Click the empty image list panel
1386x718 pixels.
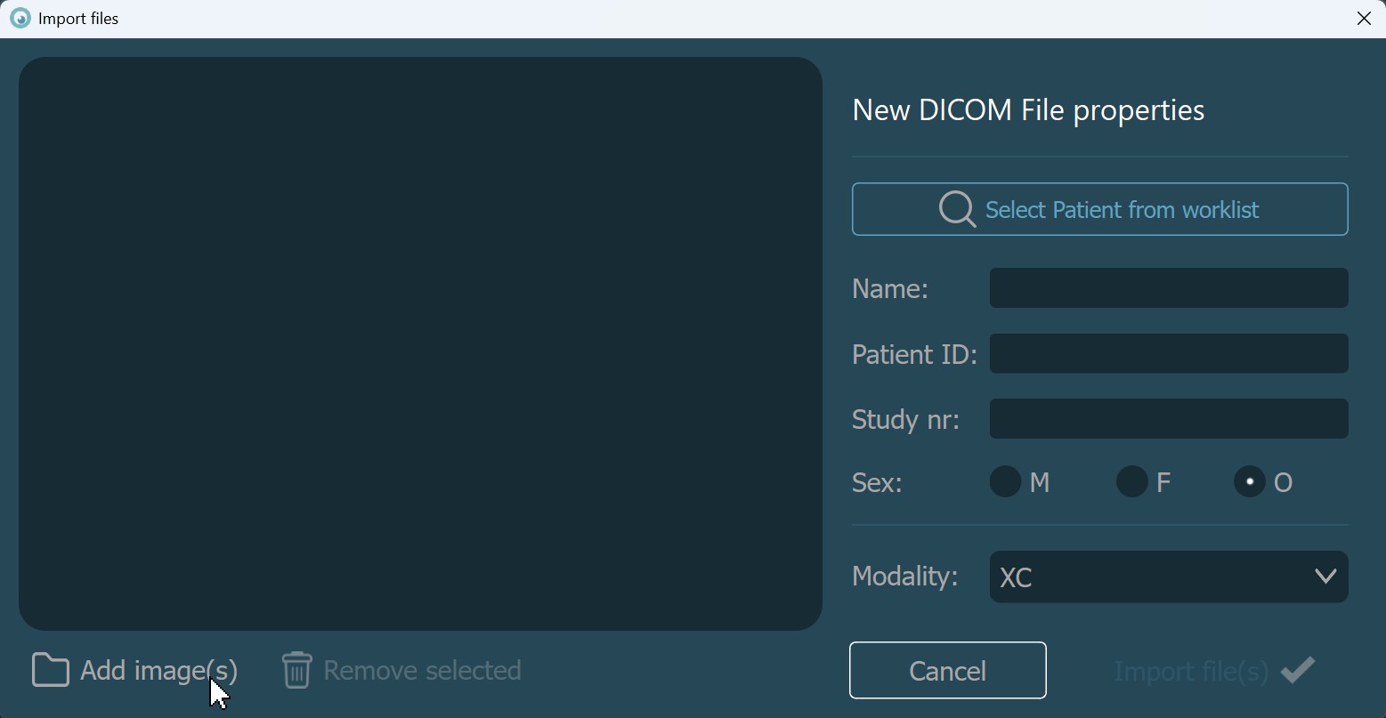420,343
